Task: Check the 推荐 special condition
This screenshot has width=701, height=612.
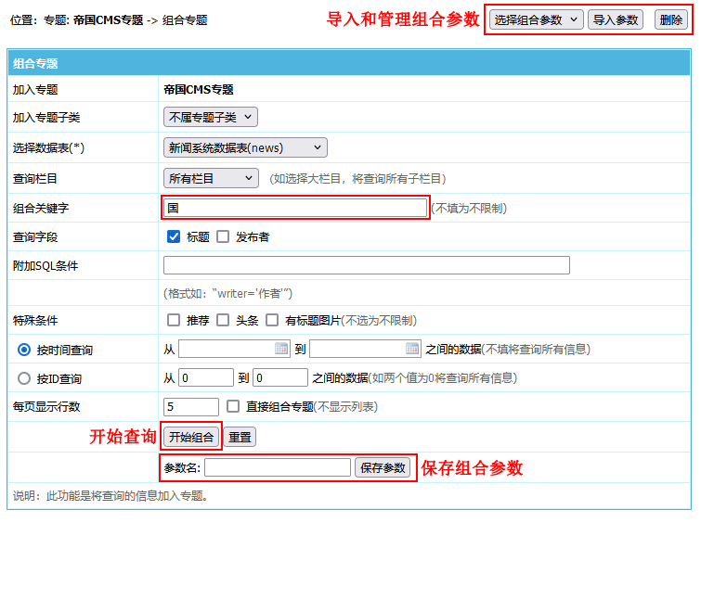Action: (174, 320)
